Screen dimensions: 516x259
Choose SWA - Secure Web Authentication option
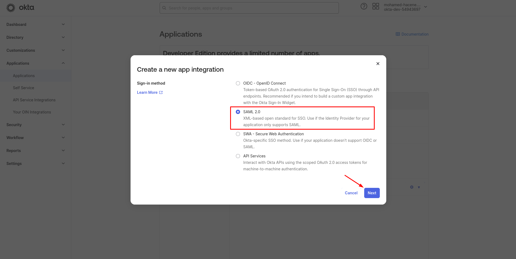click(238, 134)
